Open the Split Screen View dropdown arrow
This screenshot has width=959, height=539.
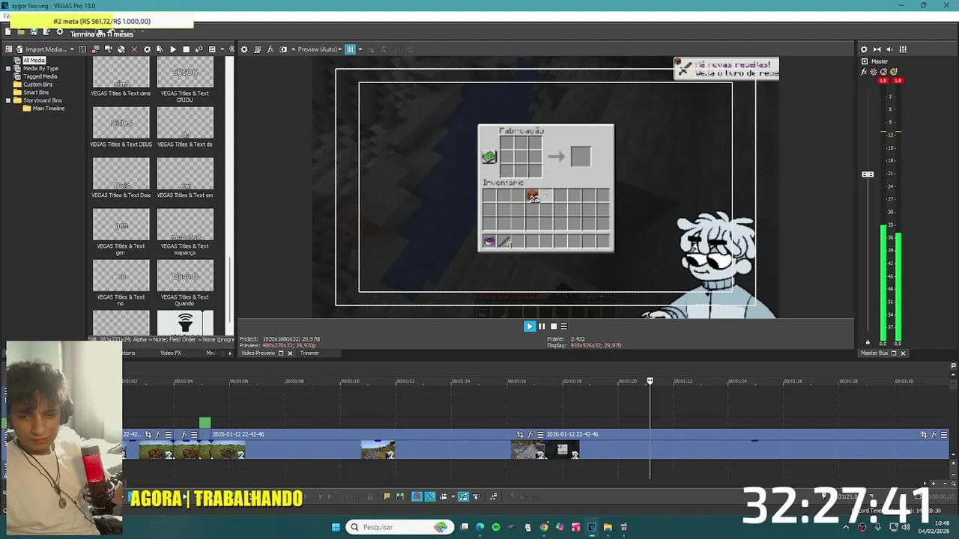[x=292, y=49]
